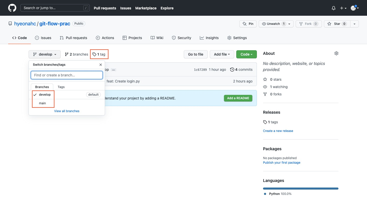The image size is (367, 202).
Task: Open the Releases heading link
Action: (272, 112)
